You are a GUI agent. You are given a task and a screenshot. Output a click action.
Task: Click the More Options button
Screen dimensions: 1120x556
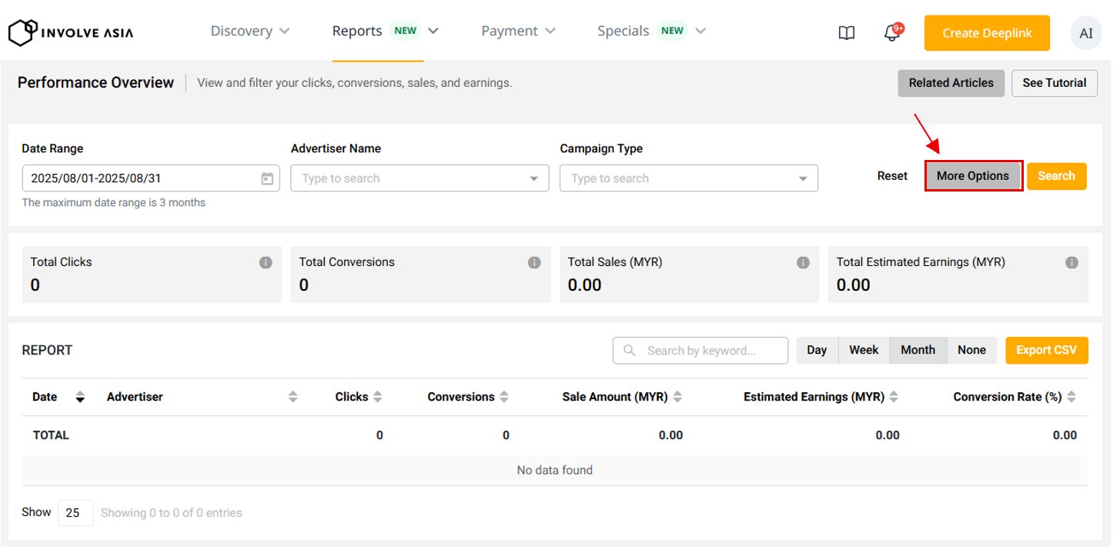973,176
